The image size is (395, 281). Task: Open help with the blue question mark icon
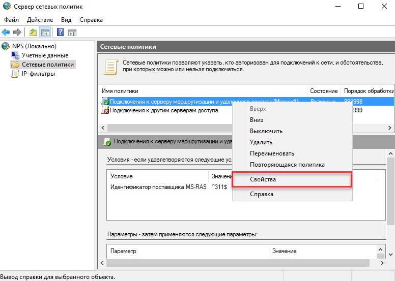coord(60,32)
